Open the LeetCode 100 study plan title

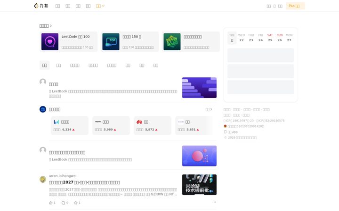tap(76, 37)
